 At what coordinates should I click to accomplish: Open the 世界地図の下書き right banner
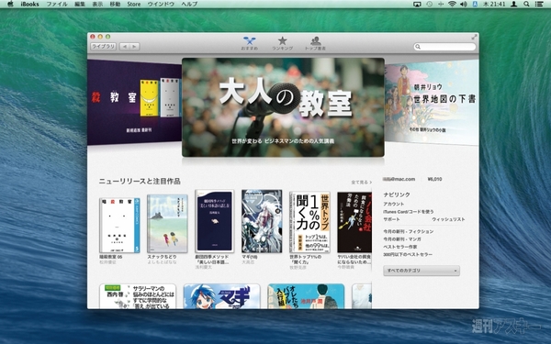point(432,103)
